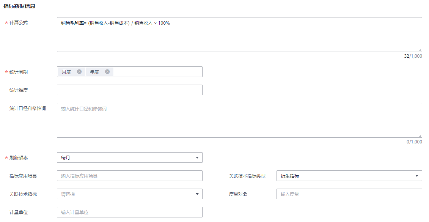
Task: Click the 刷新频率 field label
Action: (x=19, y=157)
